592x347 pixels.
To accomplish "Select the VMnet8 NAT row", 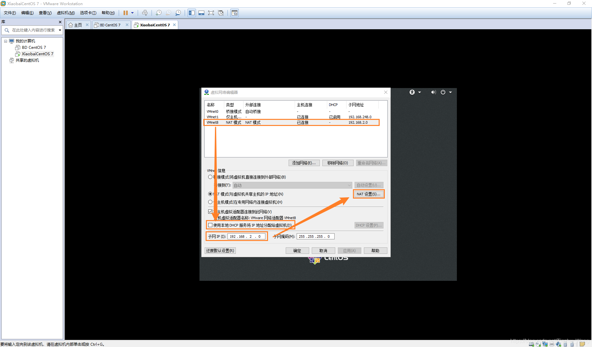I will coord(292,122).
